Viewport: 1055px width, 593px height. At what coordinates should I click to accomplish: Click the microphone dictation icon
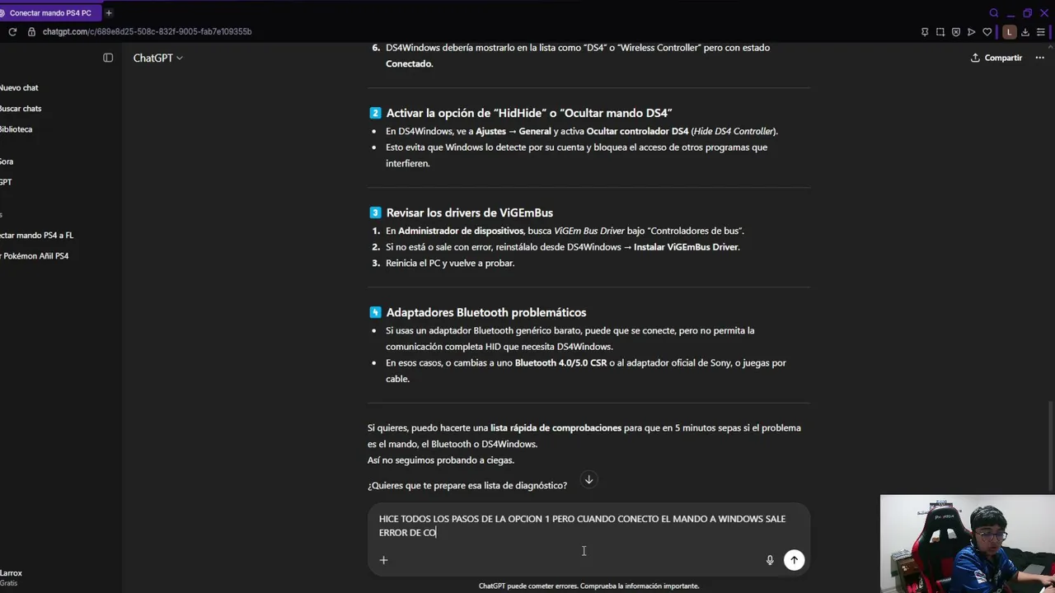[x=770, y=560]
